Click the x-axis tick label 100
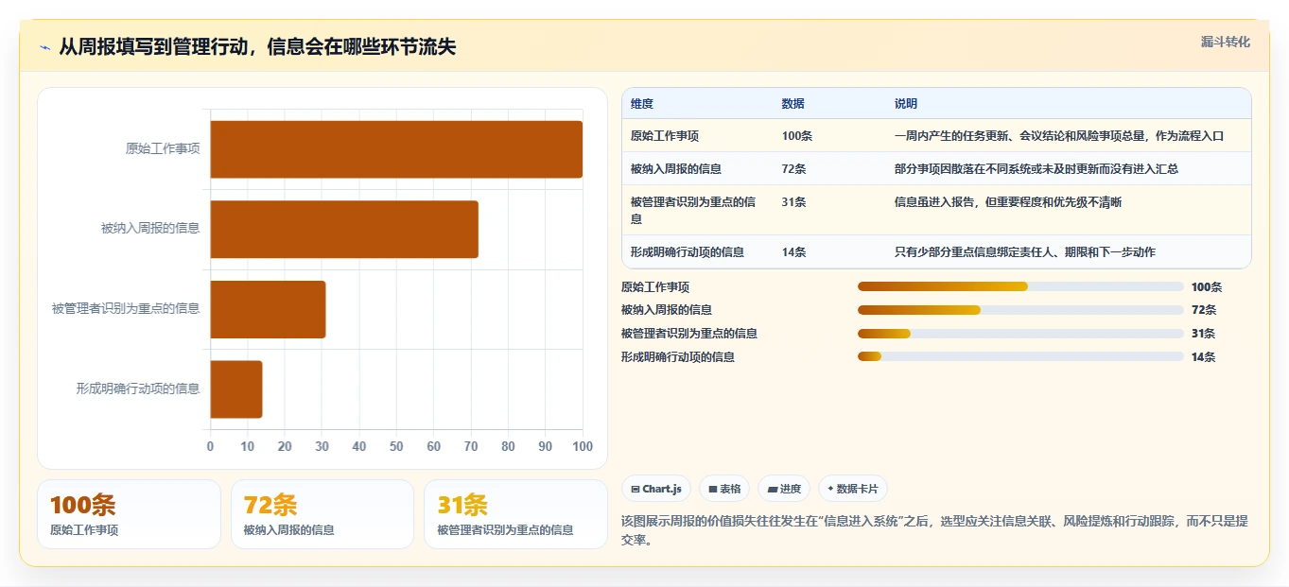1289x587 pixels. point(583,446)
